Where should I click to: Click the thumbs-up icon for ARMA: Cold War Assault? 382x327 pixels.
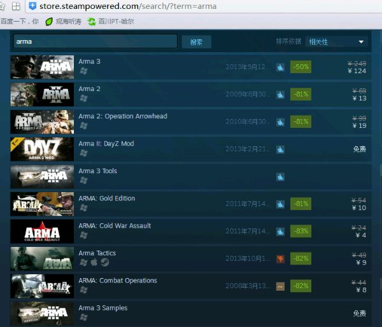280,232
